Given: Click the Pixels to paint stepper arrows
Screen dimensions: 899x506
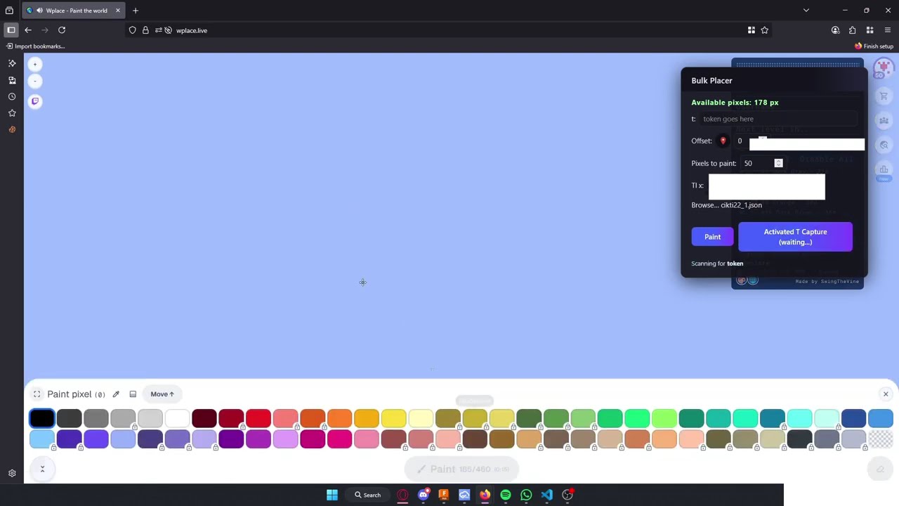Looking at the screenshot, I should [x=778, y=163].
